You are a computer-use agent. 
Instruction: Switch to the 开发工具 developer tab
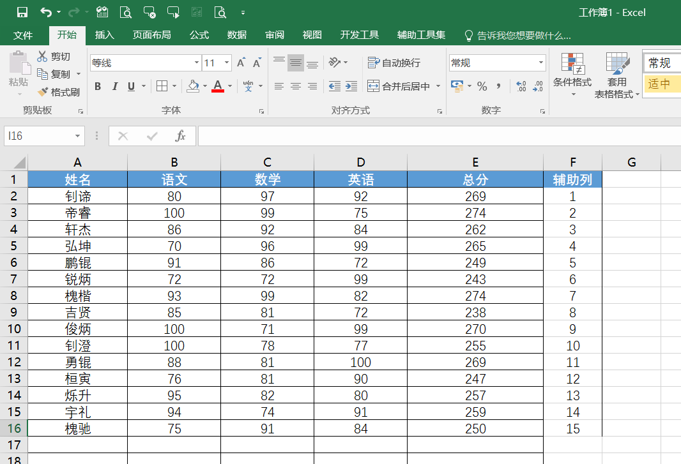(359, 35)
